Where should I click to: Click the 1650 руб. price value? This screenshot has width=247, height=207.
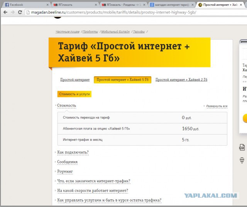coord(190,129)
